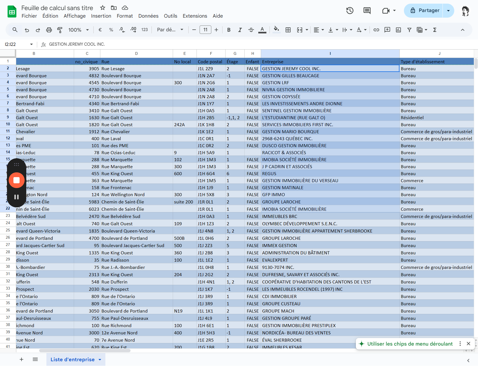This screenshot has height=366, width=478.
Task: Collapse the toolbar with the chevron
Action: tap(463, 30)
